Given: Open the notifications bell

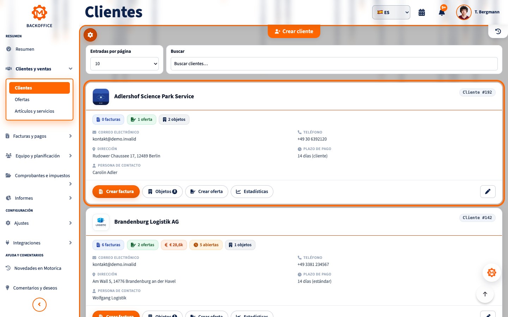Looking at the screenshot, I should (x=442, y=12).
